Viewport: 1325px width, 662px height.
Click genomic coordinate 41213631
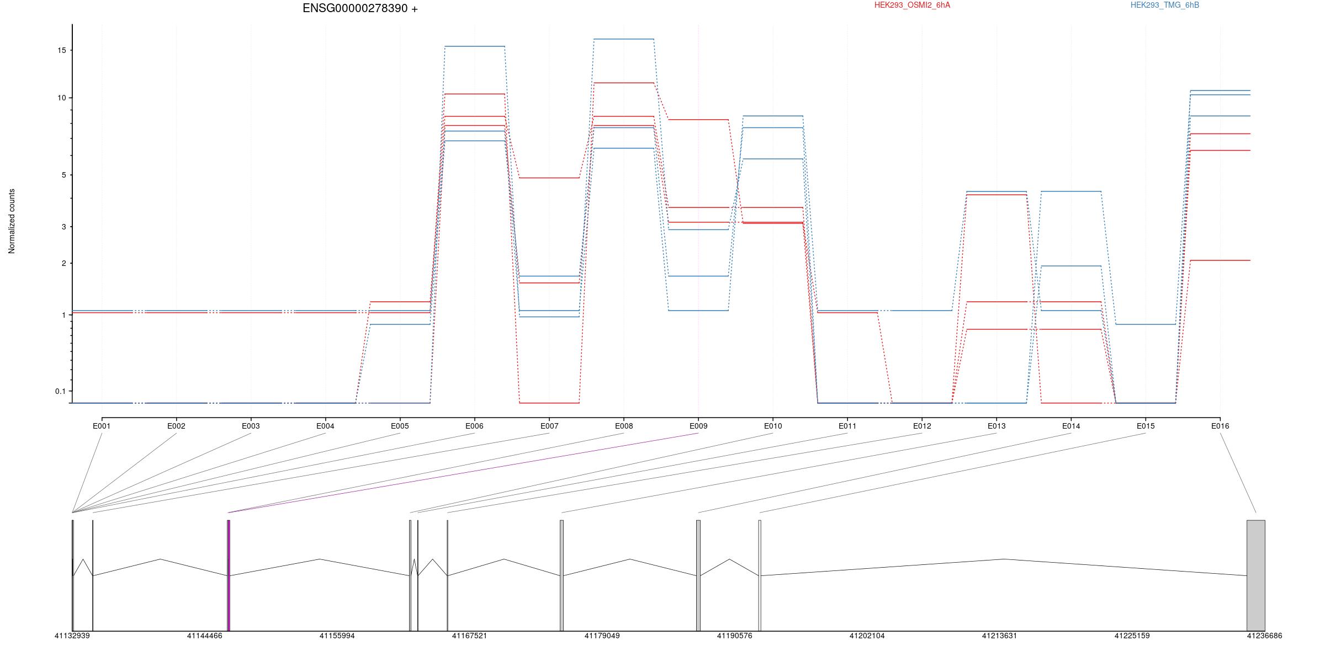click(999, 636)
